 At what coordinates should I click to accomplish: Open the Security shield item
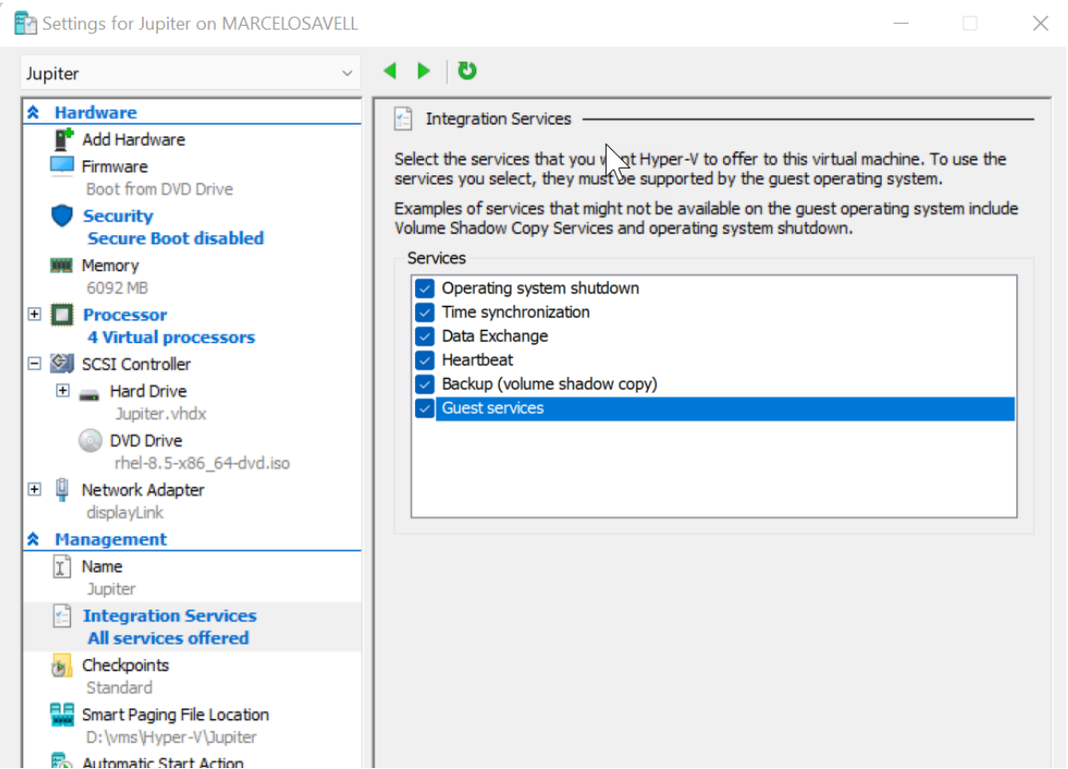(x=62, y=217)
